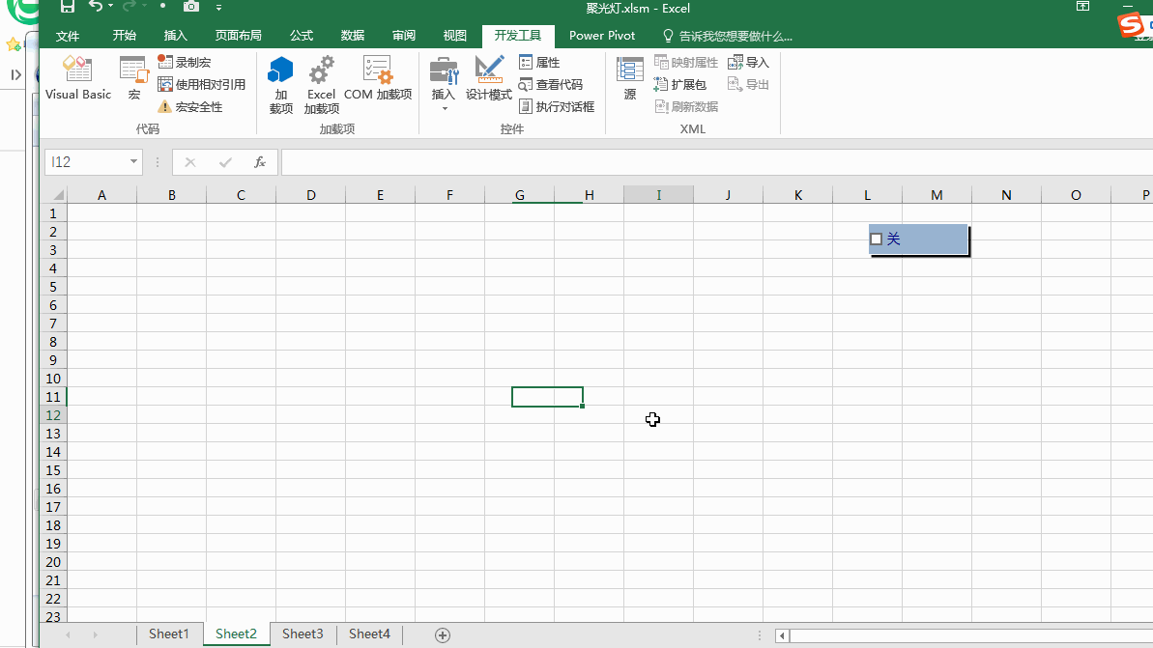The width and height of the screenshot is (1153, 648).
Task: Select row 12 header
Action: coord(53,415)
